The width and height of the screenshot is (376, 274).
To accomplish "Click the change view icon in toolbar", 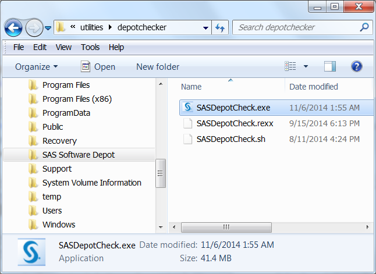I will pos(290,67).
